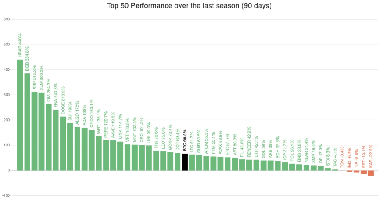Select the OM 264.3% bar
380x199 pixels.
tap(49, 137)
